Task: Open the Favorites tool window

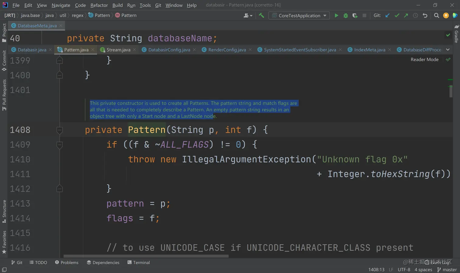Action: [x=4, y=242]
